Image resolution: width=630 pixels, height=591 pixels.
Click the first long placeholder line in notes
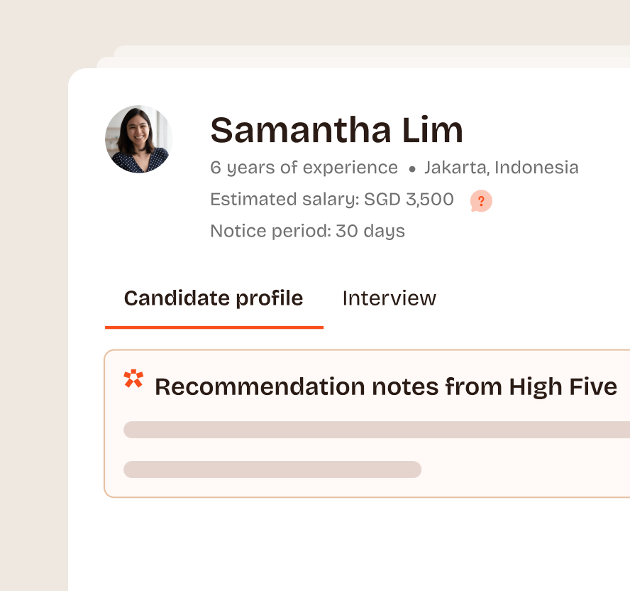coord(376,430)
